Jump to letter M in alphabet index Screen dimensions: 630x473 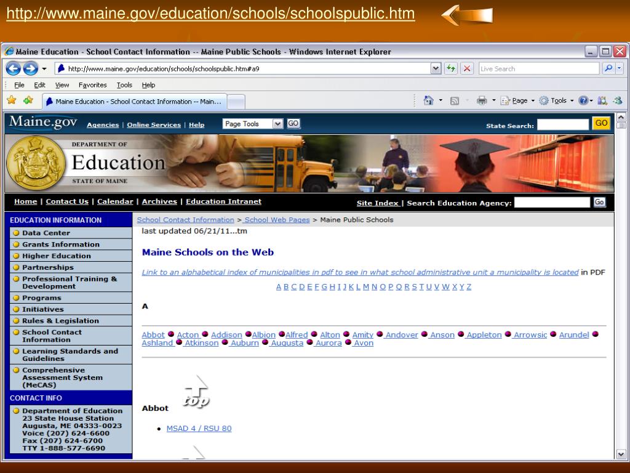[x=365, y=287]
